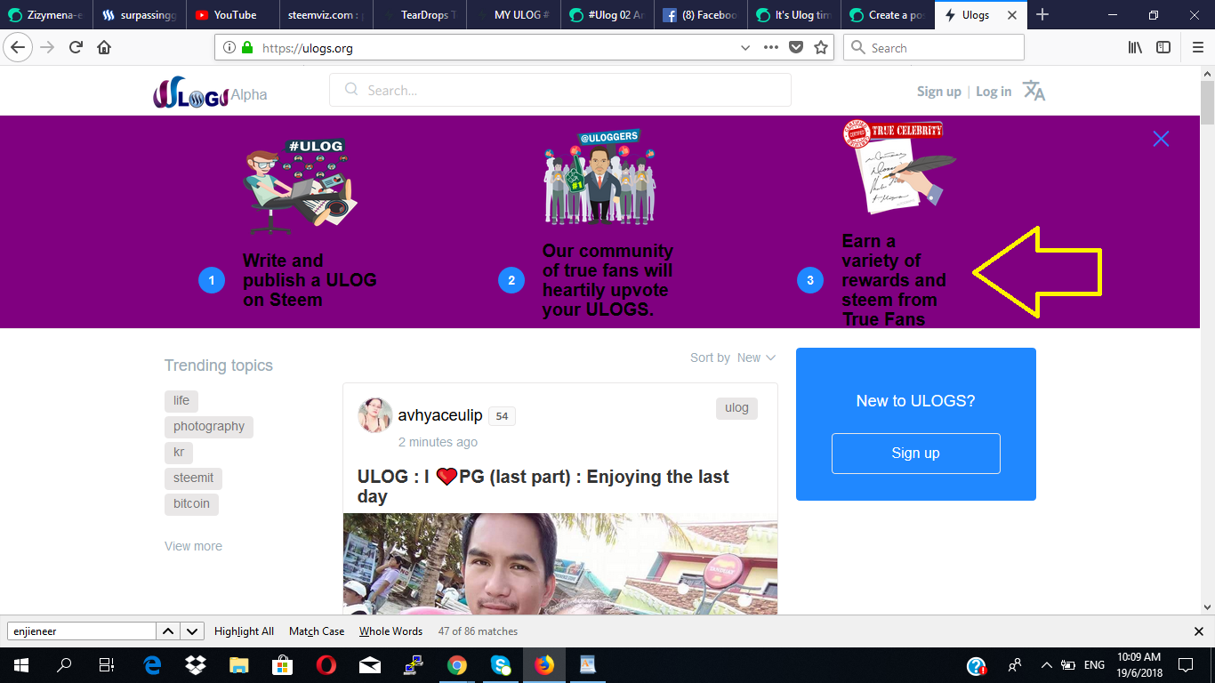The width and height of the screenshot is (1215, 683).
Task: Open Google Chrome from the taskbar
Action: pyautogui.click(x=457, y=664)
